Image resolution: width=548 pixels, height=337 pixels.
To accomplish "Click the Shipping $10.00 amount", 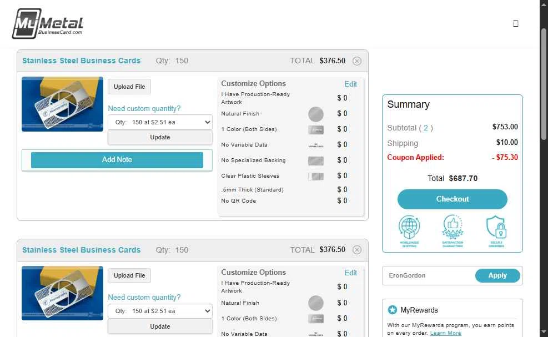I will tap(507, 142).
